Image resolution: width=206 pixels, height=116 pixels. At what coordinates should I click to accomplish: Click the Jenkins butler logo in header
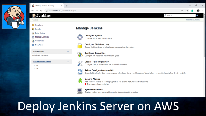tap(34, 16)
